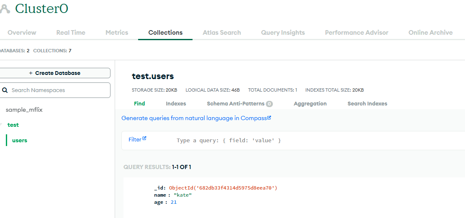
Task: Open the Search Indexes tab
Action: (367, 103)
